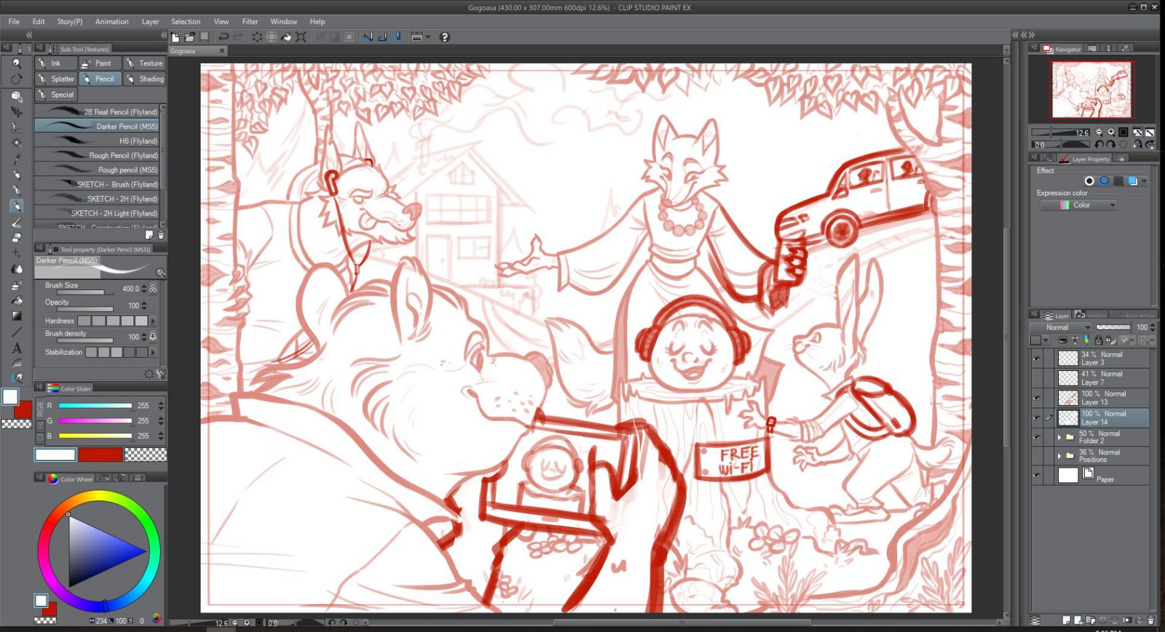Expand Folder 2 layer folder
The width and height of the screenshot is (1165, 632).
[x=1059, y=437]
